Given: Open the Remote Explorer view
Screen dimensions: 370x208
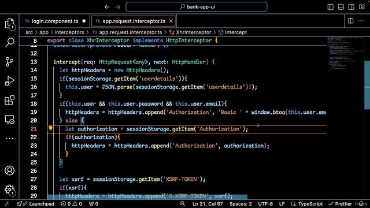Looking at the screenshot, I should [x=10, y=120].
